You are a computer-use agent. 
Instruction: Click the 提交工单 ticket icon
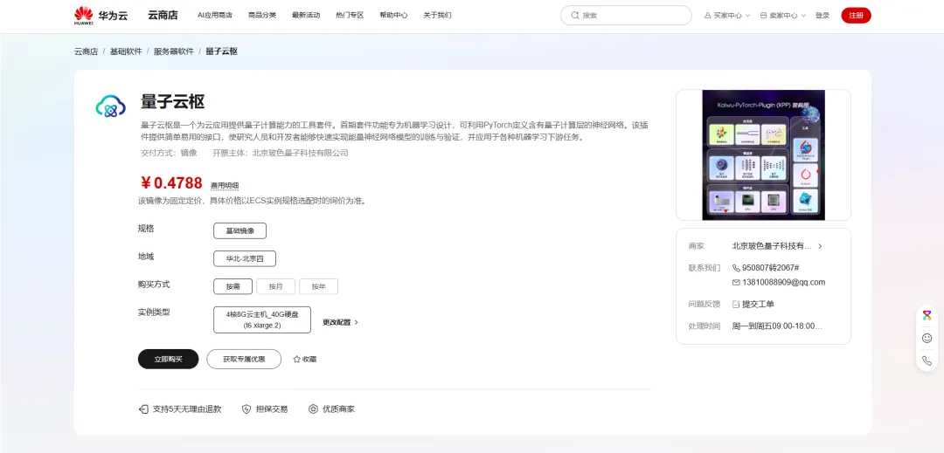click(736, 304)
